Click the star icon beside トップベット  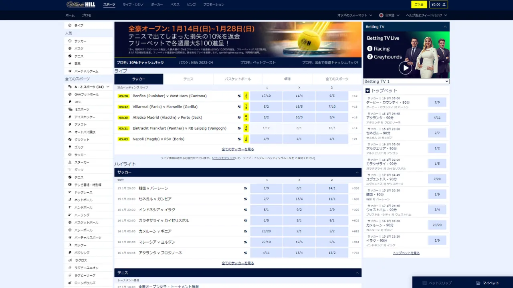(x=368, y=91)
